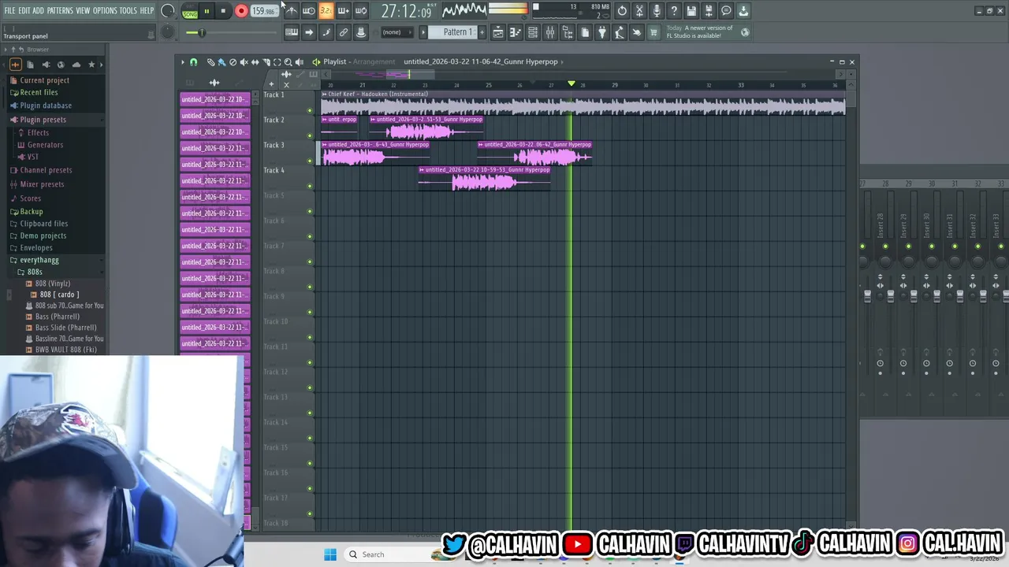
Task: Adjust mixer Insert 30 fader
Action: (937, 296)
